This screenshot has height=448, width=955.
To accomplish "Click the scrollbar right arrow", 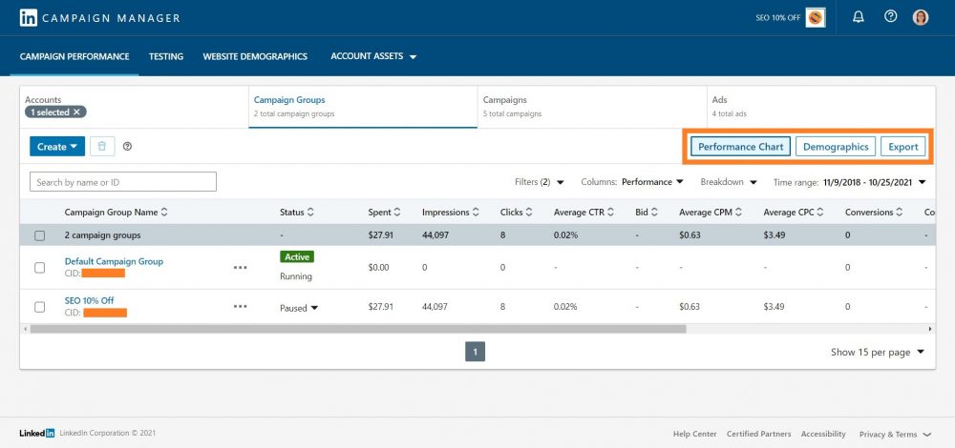I will point(930,329).
